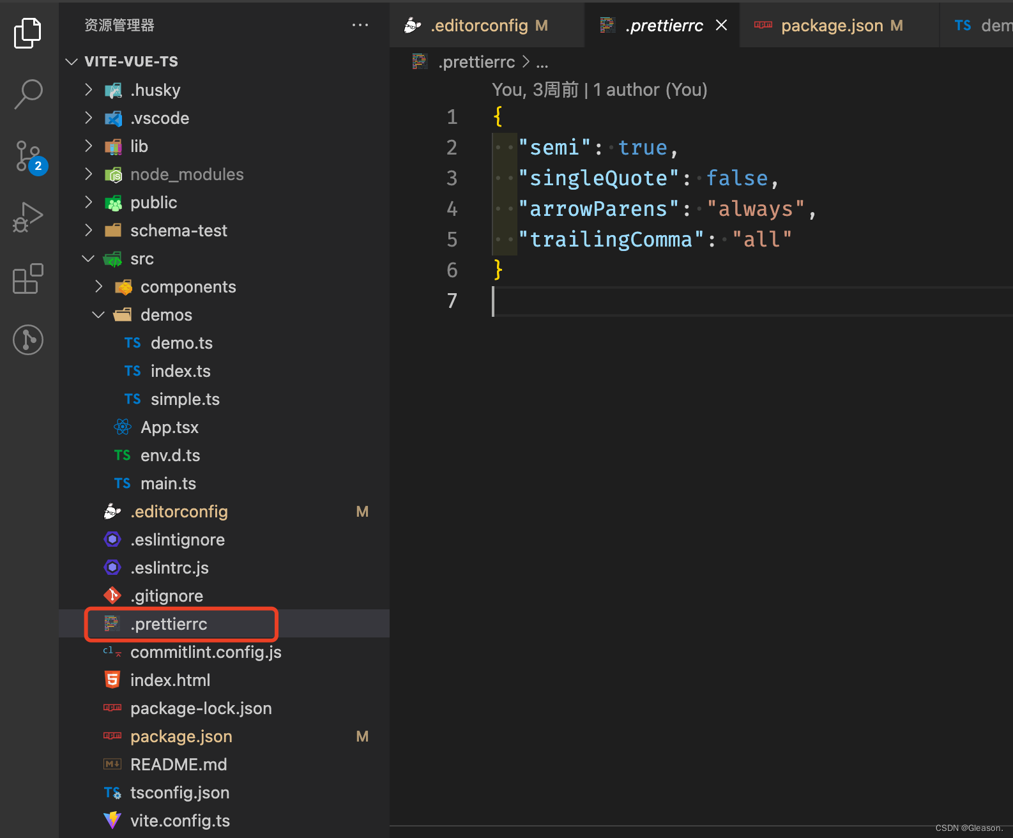1013x838 pixels.
Task: Open main.ts file in explorer
Action: pos(224,484)
